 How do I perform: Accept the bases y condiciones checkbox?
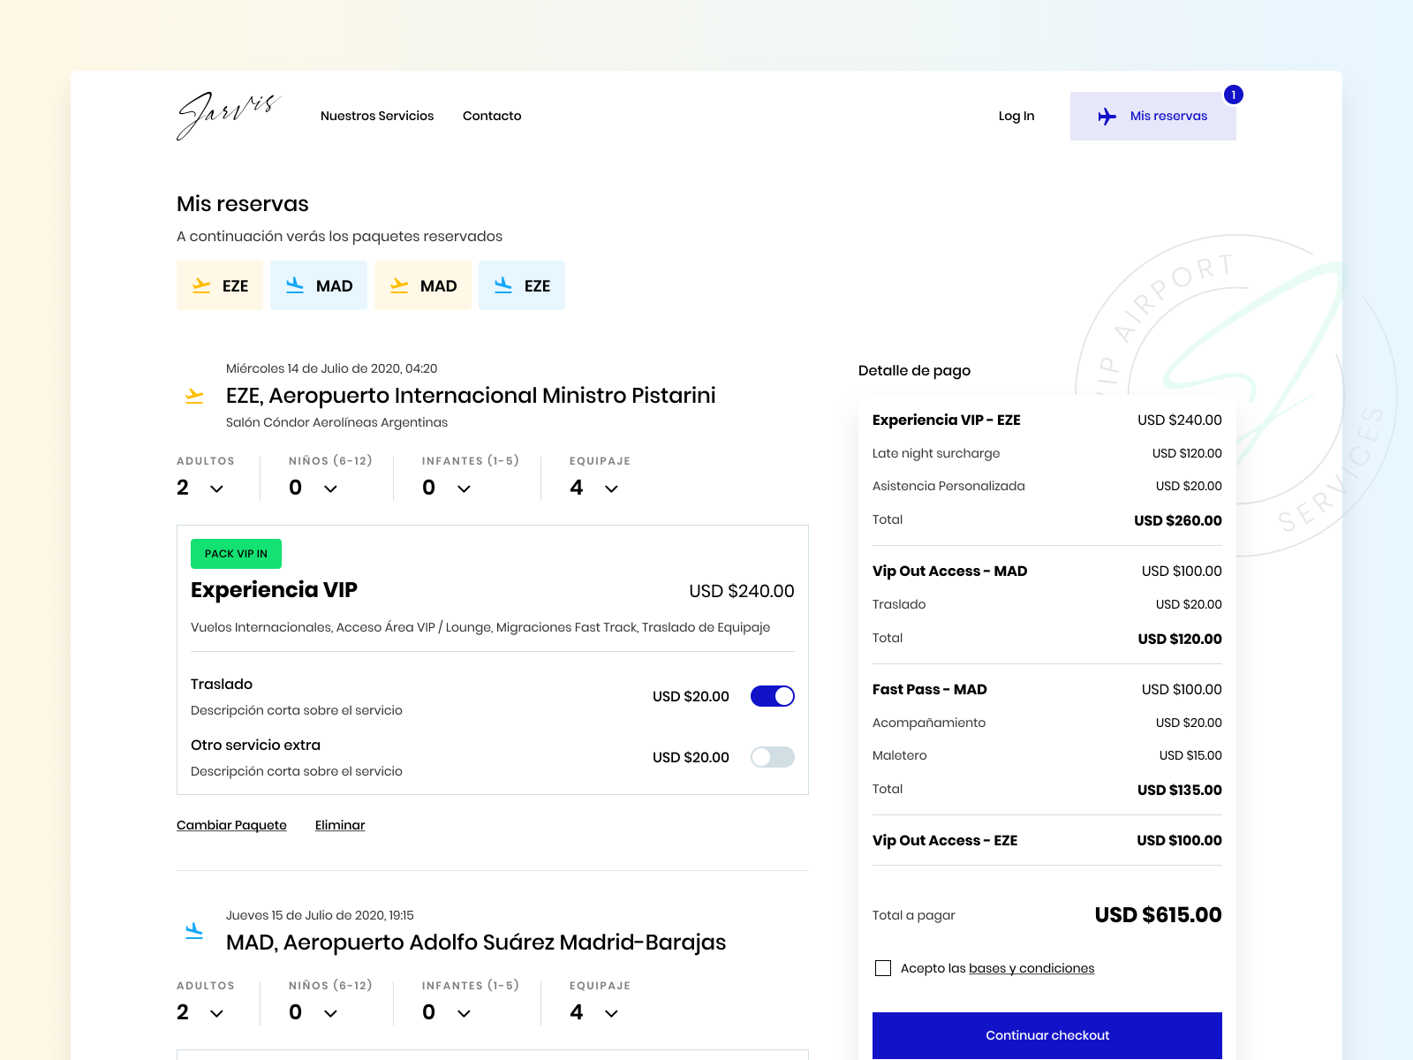coord(883,968)
